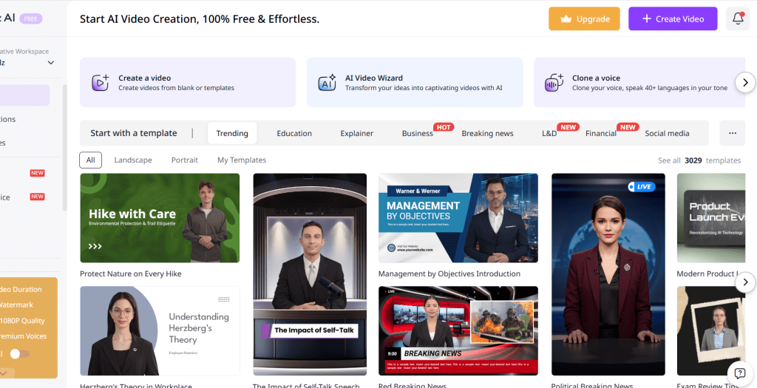Click the HOT badge on Business
The height and width of the screenshot is (388, 757).
(444, 127)
